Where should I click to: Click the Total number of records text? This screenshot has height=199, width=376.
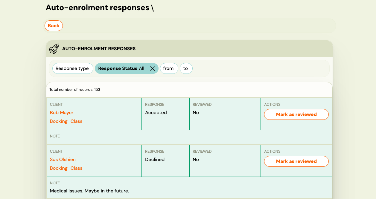pyautogui.click(x=74, y=89)
